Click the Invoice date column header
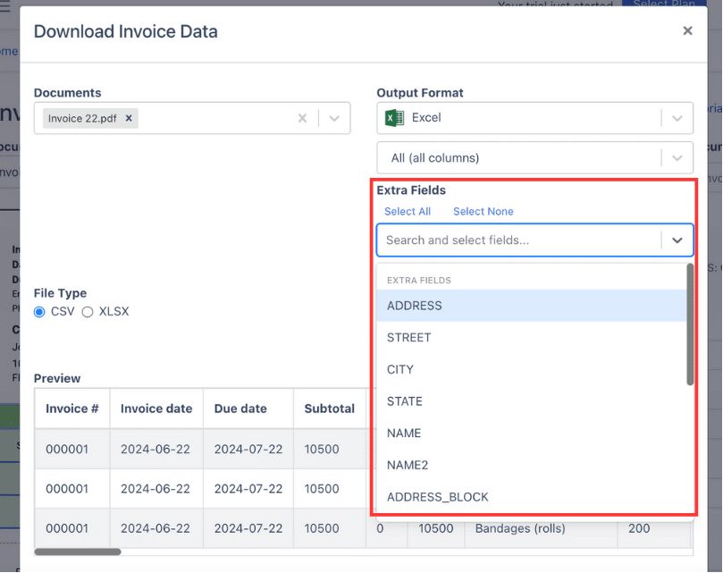The image size is (723, 573). click(x=156, y=409)
